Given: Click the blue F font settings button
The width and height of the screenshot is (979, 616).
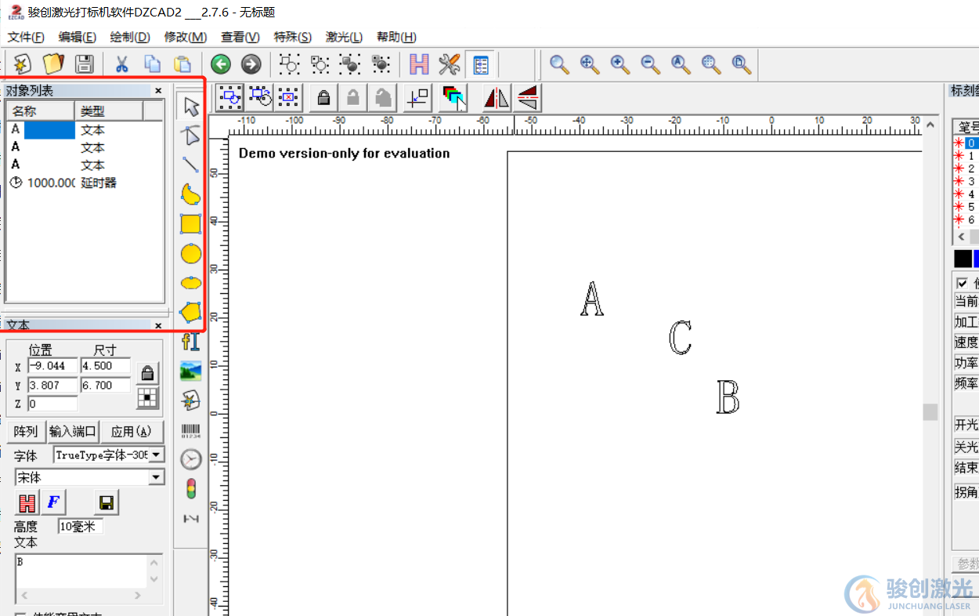Looking at the screenshot, I should pos(53,502).
